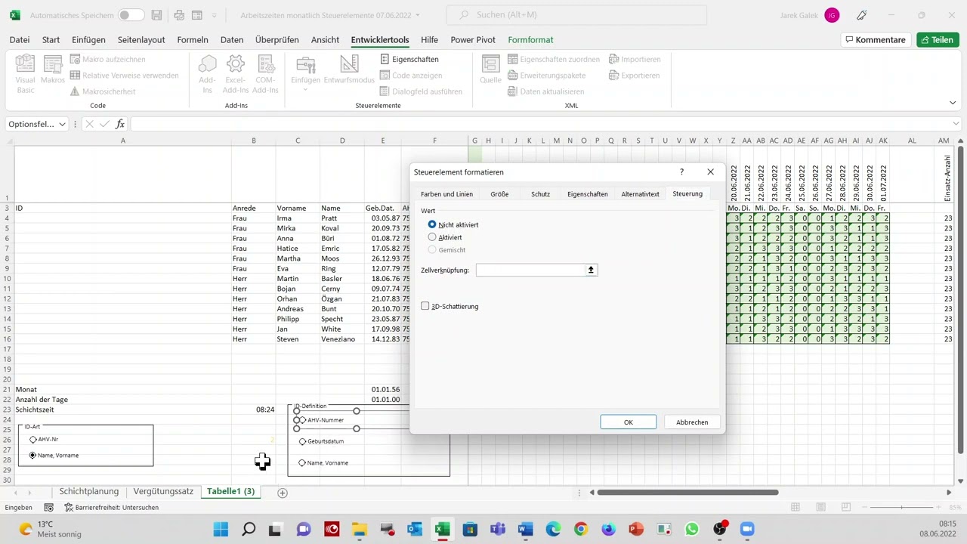Click Importieren in XML group
Screen dimensions: 967x544
click(x=635, y=59)
